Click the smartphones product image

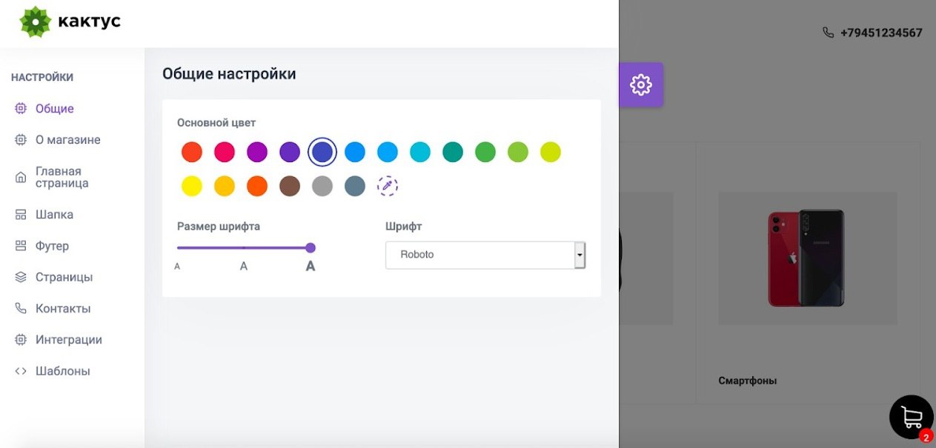click(x=807, y=258)
